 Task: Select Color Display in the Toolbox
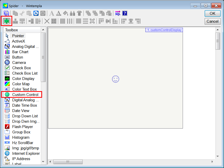coord(23,78)
